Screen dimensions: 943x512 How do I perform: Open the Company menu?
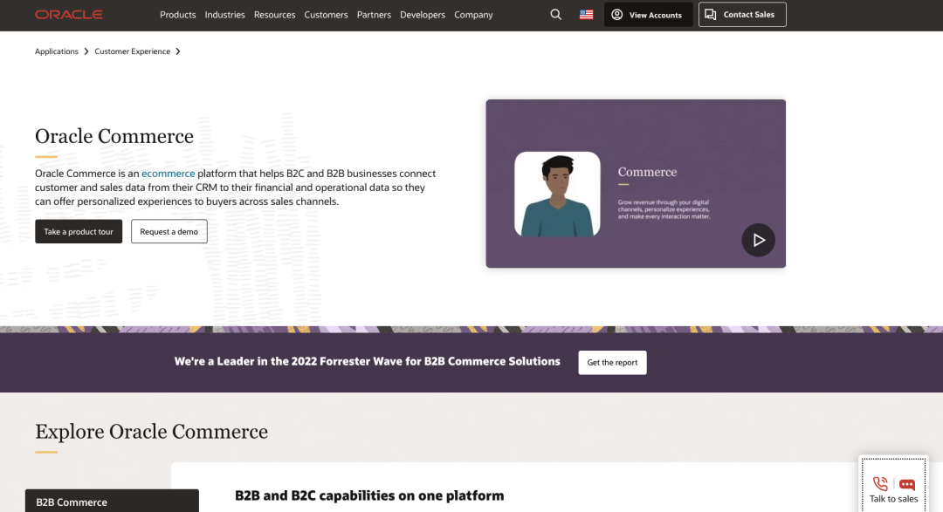click(473, 15)
